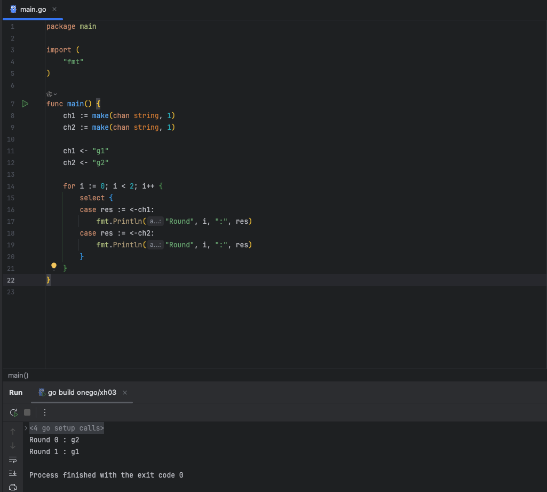Toggle soft-wrap in console output
Viewport: 547px width, 492px height.
(13, 460)
